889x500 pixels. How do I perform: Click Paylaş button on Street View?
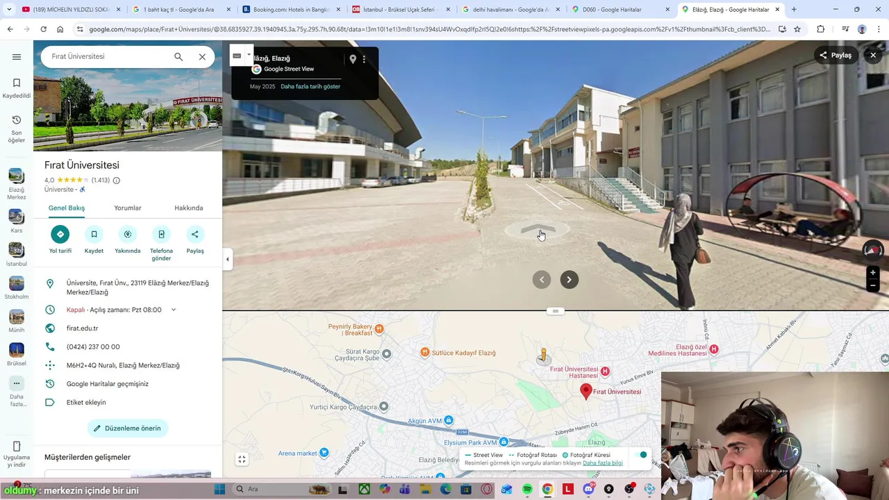coord(836,55)
